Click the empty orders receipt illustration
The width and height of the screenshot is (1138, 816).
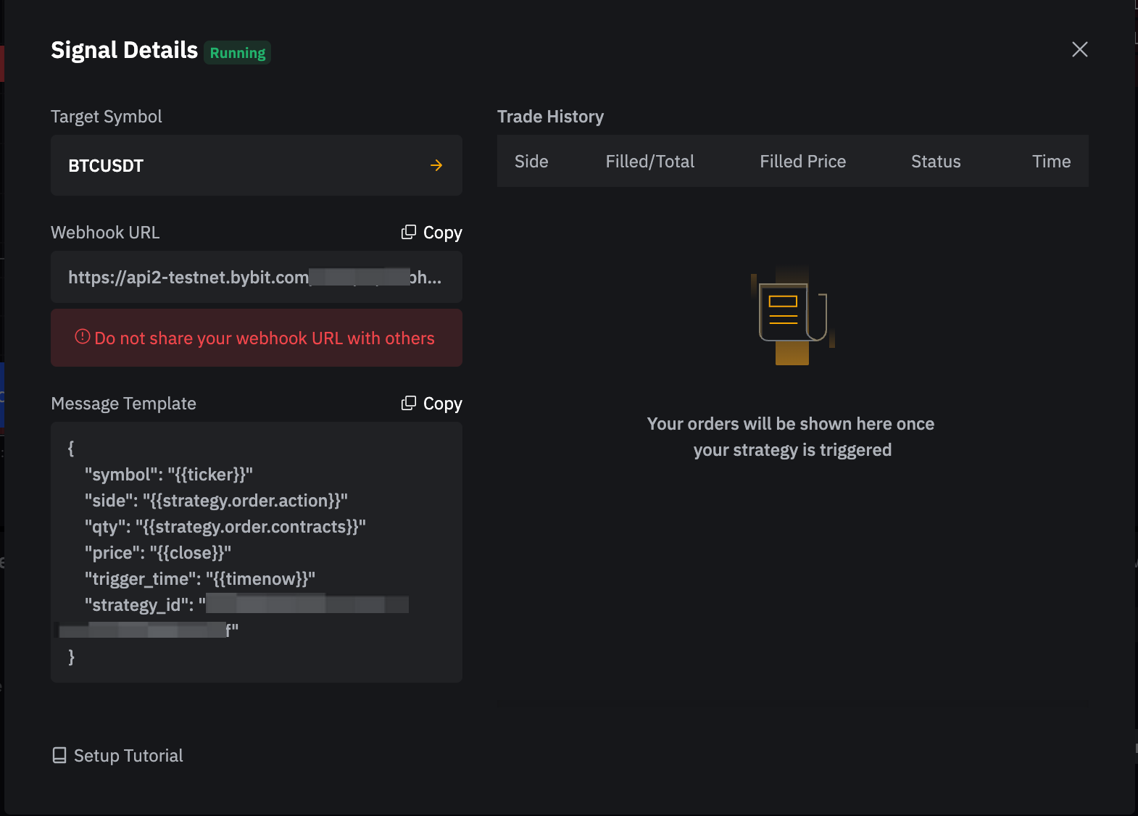tap(792, 317)
